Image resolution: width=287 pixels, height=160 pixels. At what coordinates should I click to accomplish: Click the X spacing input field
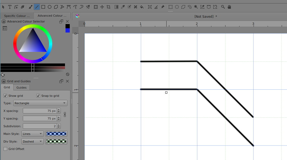40,111
